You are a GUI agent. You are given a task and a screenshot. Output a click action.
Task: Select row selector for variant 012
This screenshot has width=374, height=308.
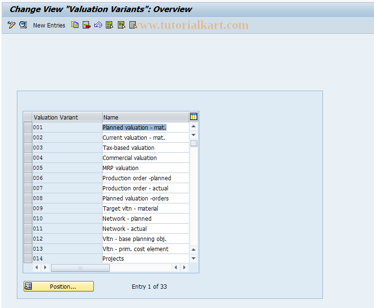(x=28, y=239)
